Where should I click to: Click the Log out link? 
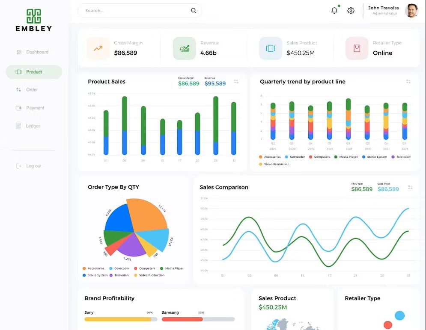pos(33,166)
